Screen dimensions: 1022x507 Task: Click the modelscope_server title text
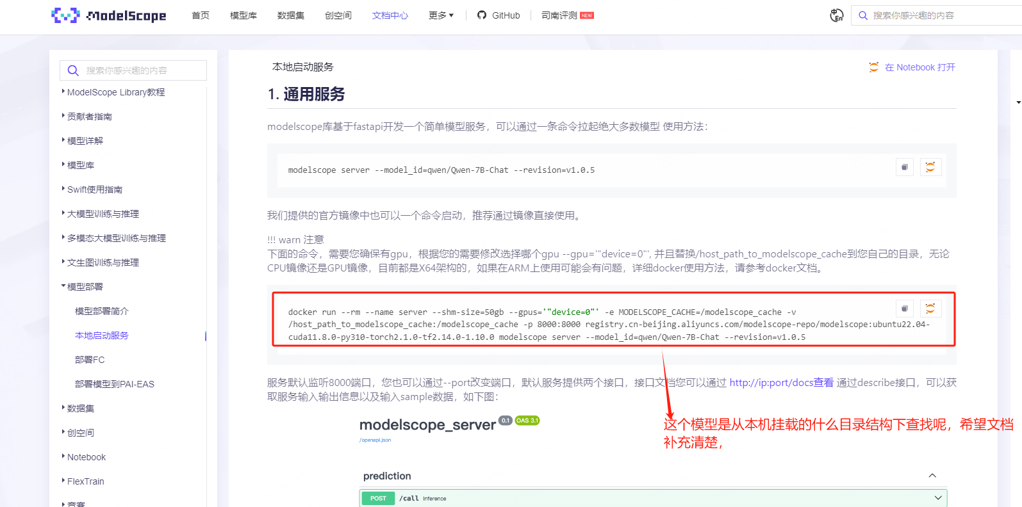tap(427, 424)
